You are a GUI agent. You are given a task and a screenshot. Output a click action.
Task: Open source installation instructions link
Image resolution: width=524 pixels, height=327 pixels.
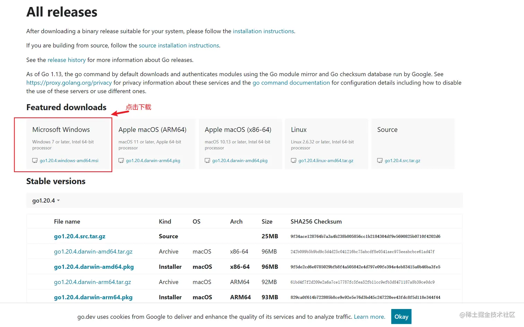tap(179, 45)
